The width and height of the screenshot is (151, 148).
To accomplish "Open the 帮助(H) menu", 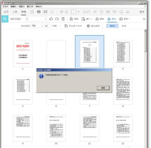I will (x=39, y=7).
